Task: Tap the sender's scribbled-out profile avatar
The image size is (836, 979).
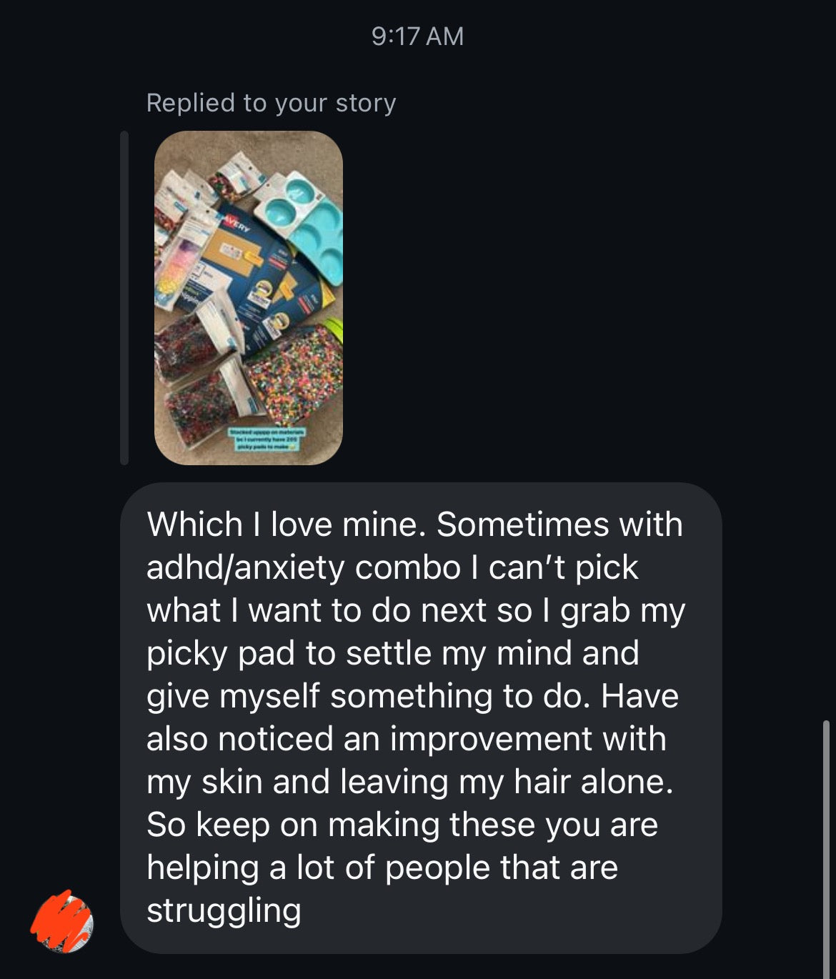Action: coord(62,922)
